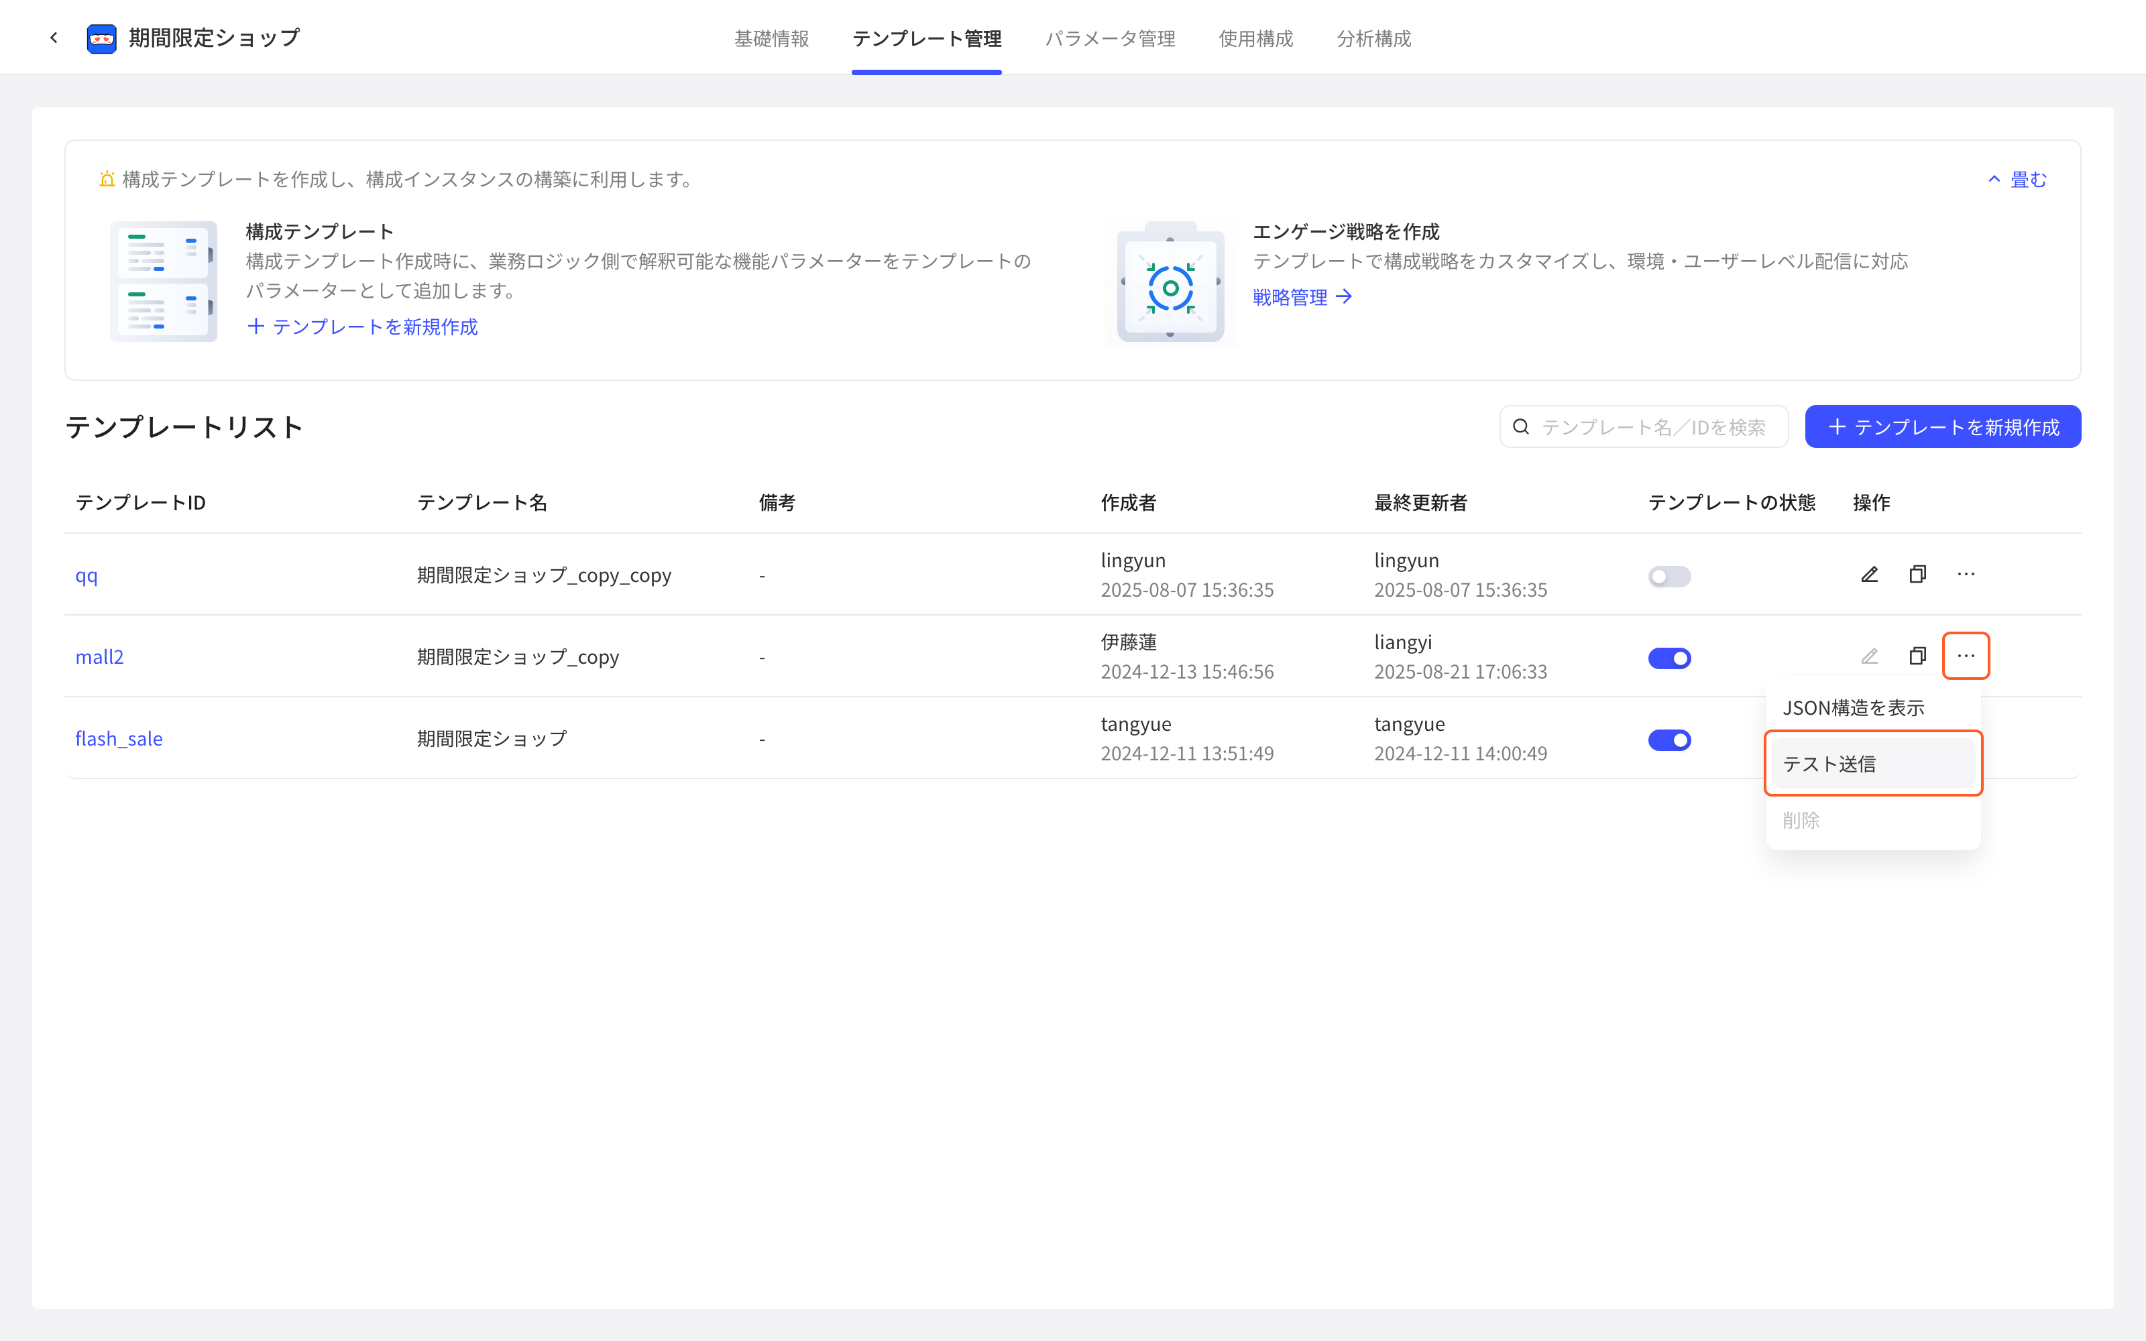The height and width of the screenshot is (1341, 2146).
Task: Select the テンプレート管理 tab
Action: pyautogui.click(x=927, y=38)
